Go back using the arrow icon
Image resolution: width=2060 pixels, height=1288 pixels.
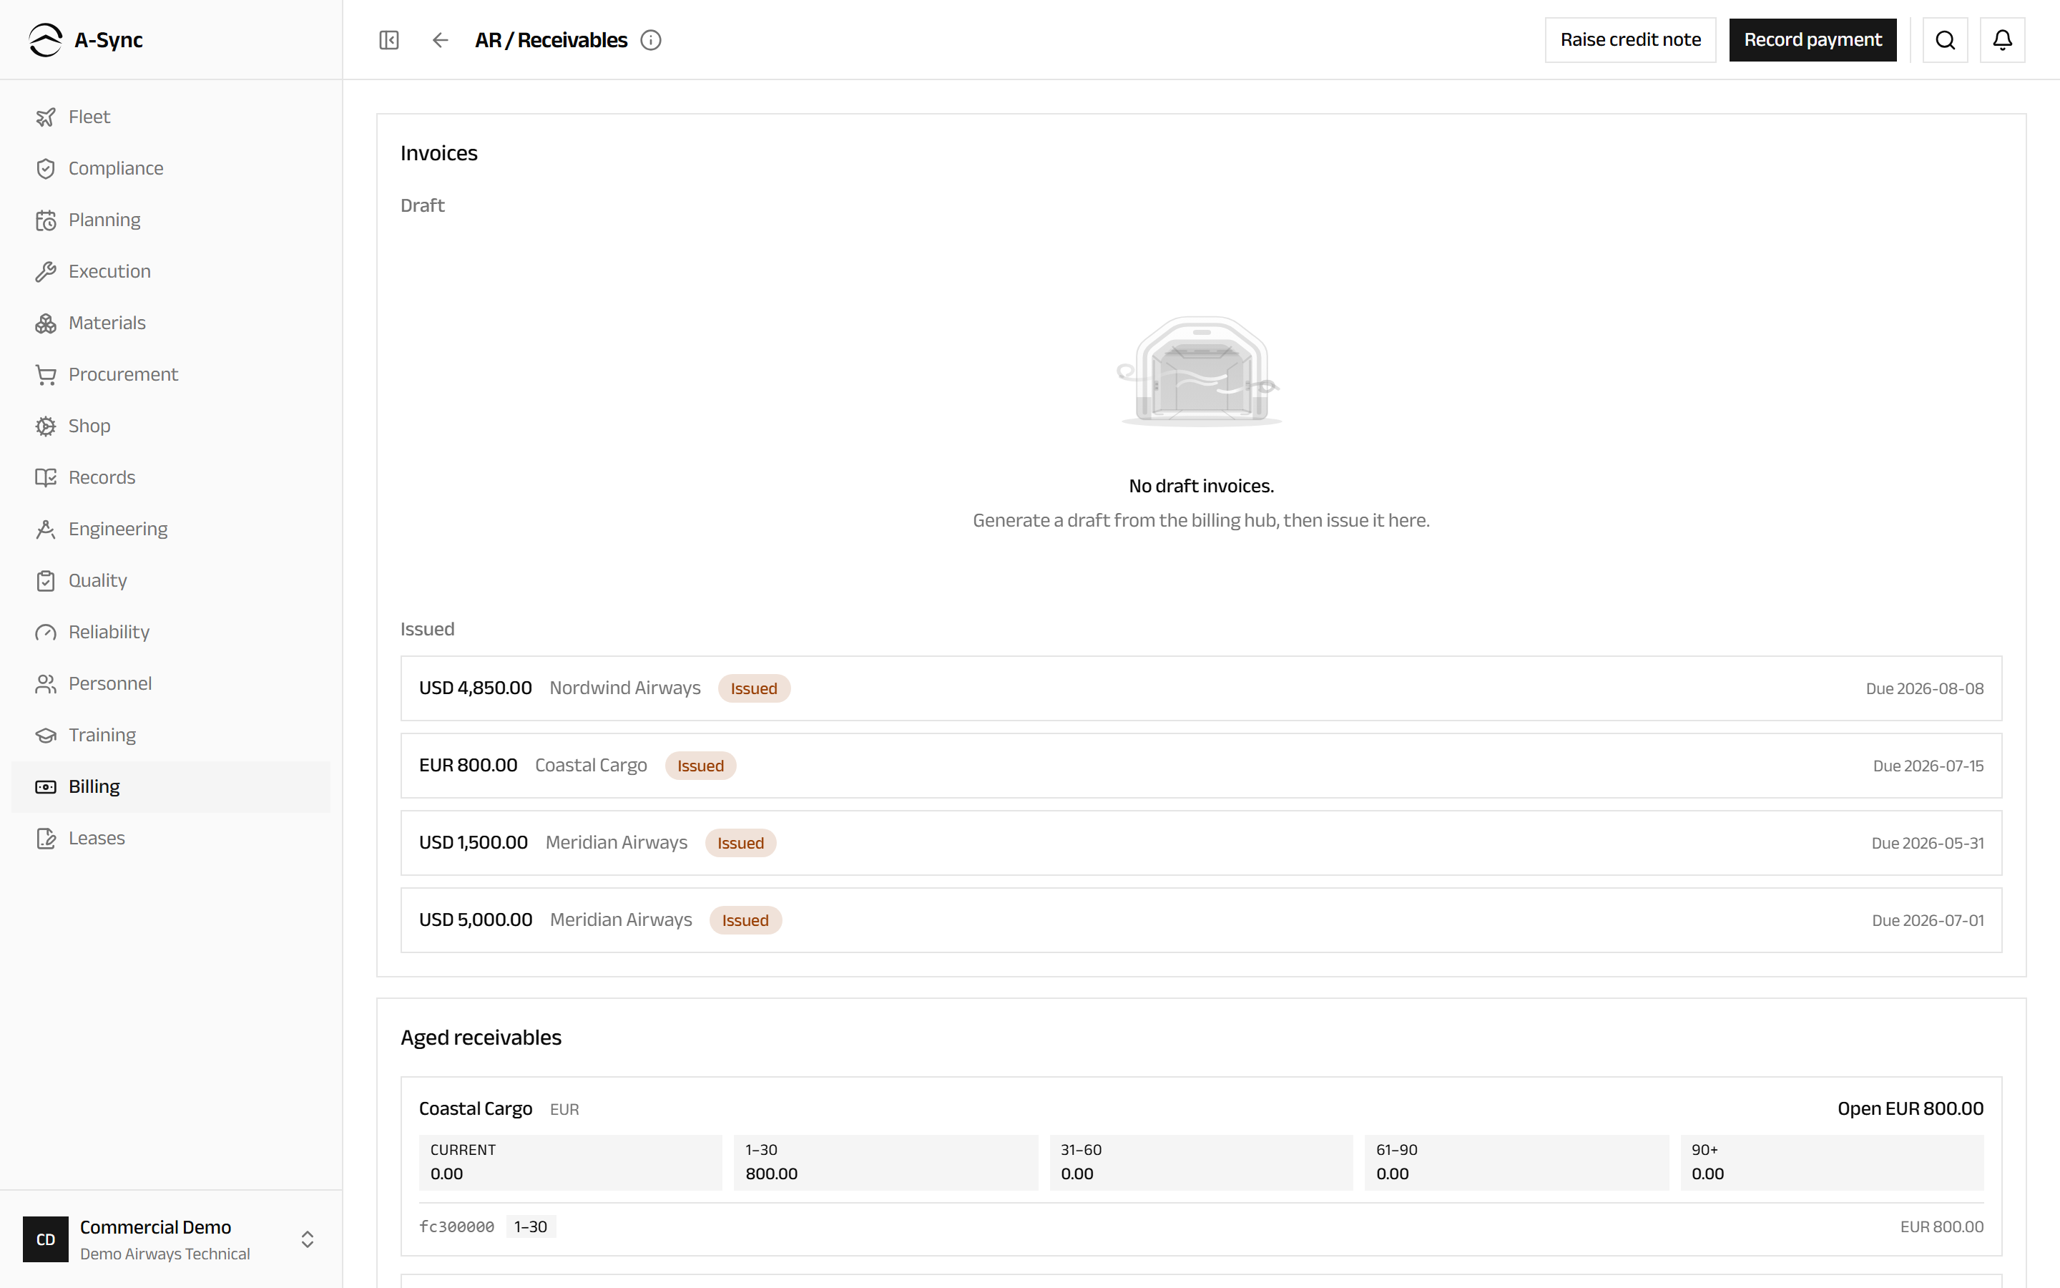[440, 40]
